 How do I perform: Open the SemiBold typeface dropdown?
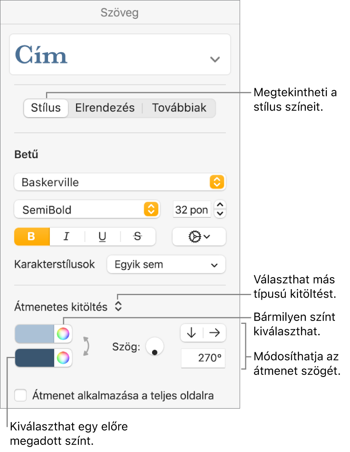pos(87,210)
